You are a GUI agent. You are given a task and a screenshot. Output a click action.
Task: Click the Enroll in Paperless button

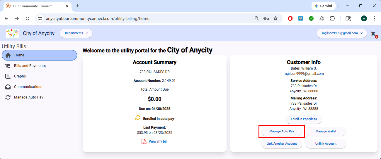(x=304, y=119)
